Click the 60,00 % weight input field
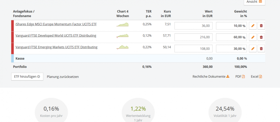280x122 pixels. click(232, 37)
